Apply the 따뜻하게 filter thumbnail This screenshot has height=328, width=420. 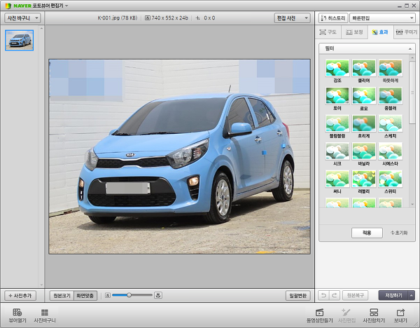(391, 68)
